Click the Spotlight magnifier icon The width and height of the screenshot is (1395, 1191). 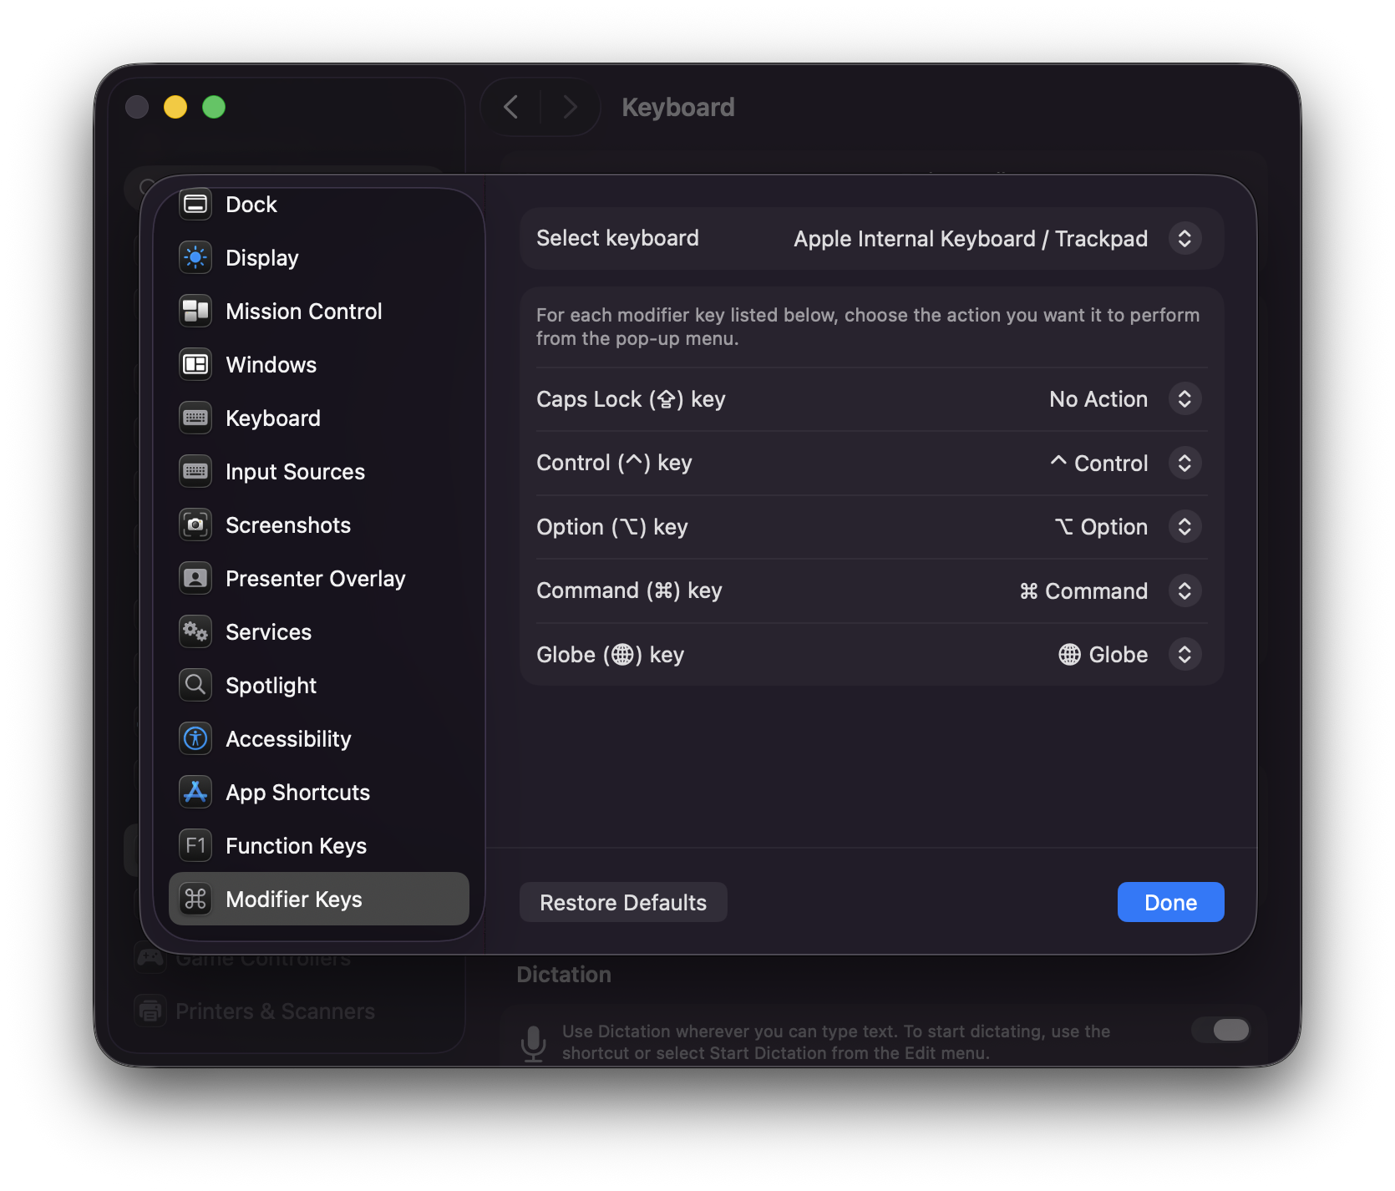point(195,686)
